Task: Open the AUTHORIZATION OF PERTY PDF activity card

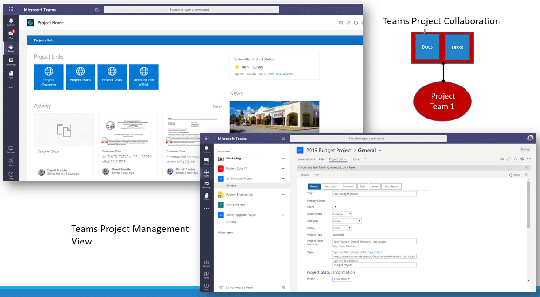Action: point(128,146)
